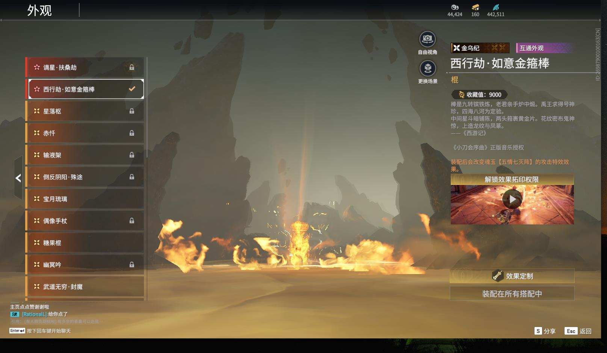Click the 收藏值 9000 badge
Viewport: 607px width, 353px height.
(480, 95)
